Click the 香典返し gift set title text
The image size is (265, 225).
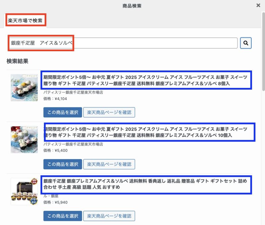point(145,184)
